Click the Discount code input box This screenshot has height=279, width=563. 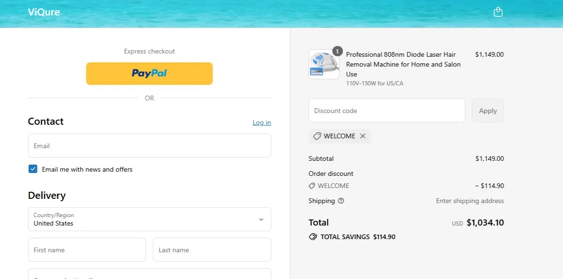pyautogui.click(x=387, y=110)
